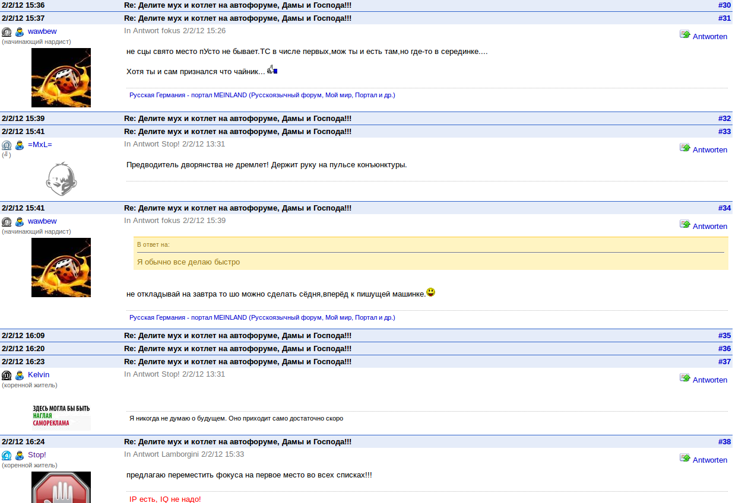This screenshot has width=748, height=503.
Task: Click the thumbs-up emoticon in post #31
Action: tap(272, 70)
